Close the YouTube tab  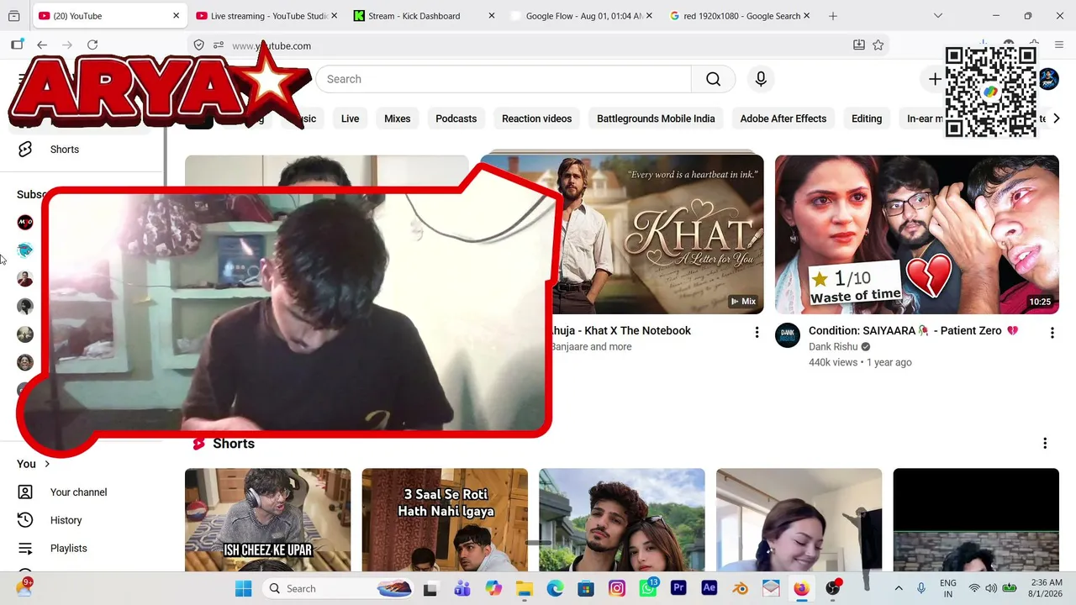click(x=177, y=16)
